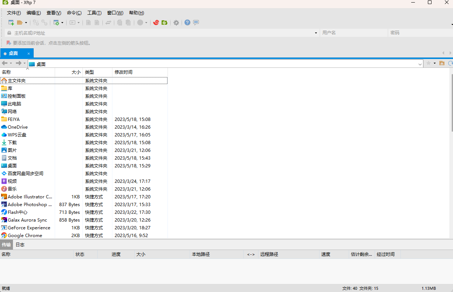Open the 文件(F) menu
The width and height of the screenshot is (453, 292).
14,13
